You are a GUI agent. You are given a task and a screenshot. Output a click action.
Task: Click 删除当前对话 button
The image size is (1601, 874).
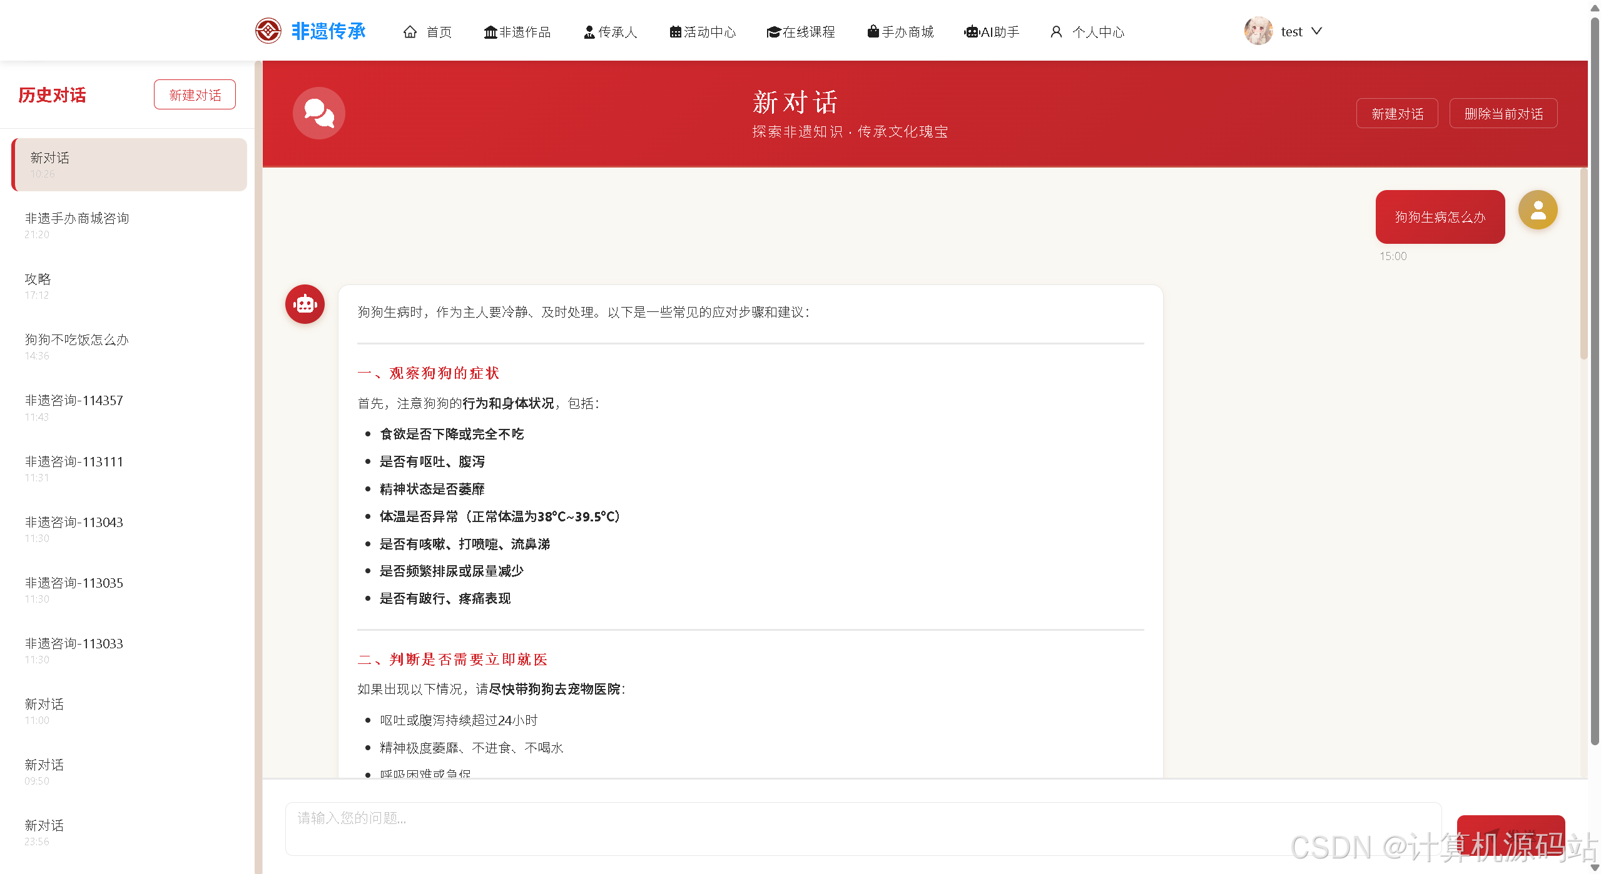[1503, 113]
